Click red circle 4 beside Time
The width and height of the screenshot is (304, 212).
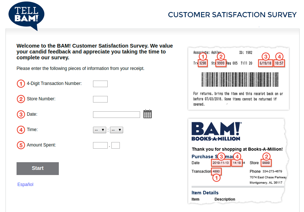[21, 130]
